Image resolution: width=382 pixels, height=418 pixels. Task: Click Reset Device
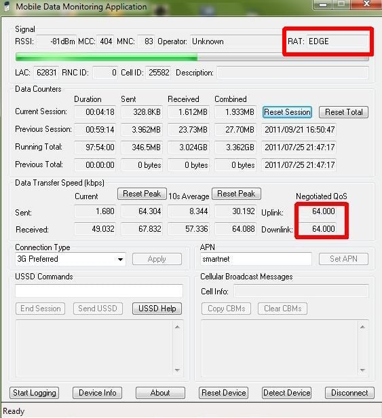coord(224,393)
